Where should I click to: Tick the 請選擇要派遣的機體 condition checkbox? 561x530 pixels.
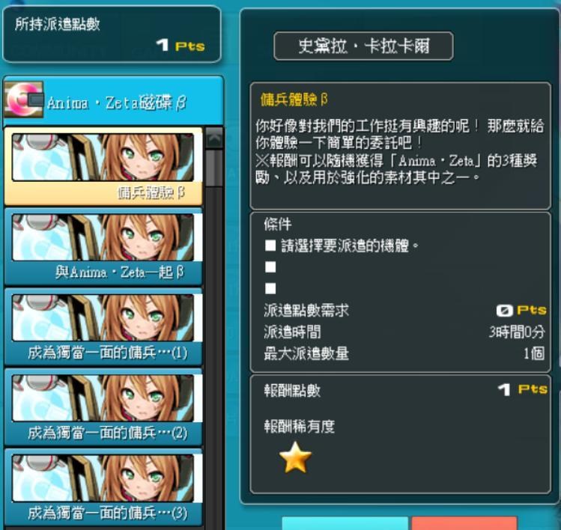coord(270,246)
